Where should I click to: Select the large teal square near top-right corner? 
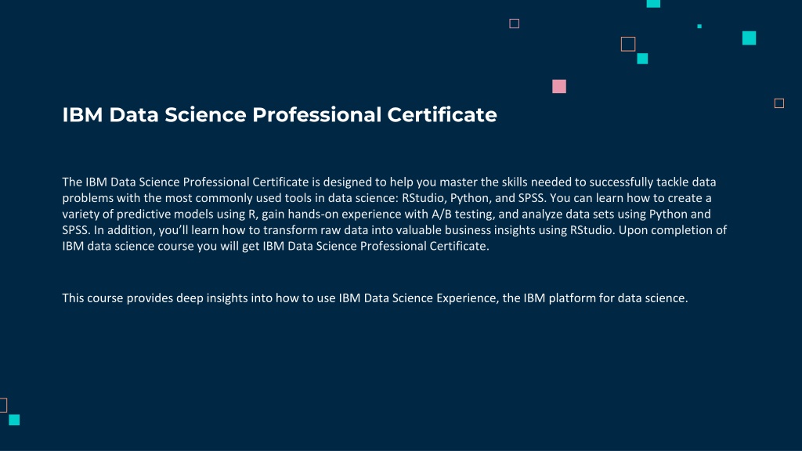tap(749, 38)
